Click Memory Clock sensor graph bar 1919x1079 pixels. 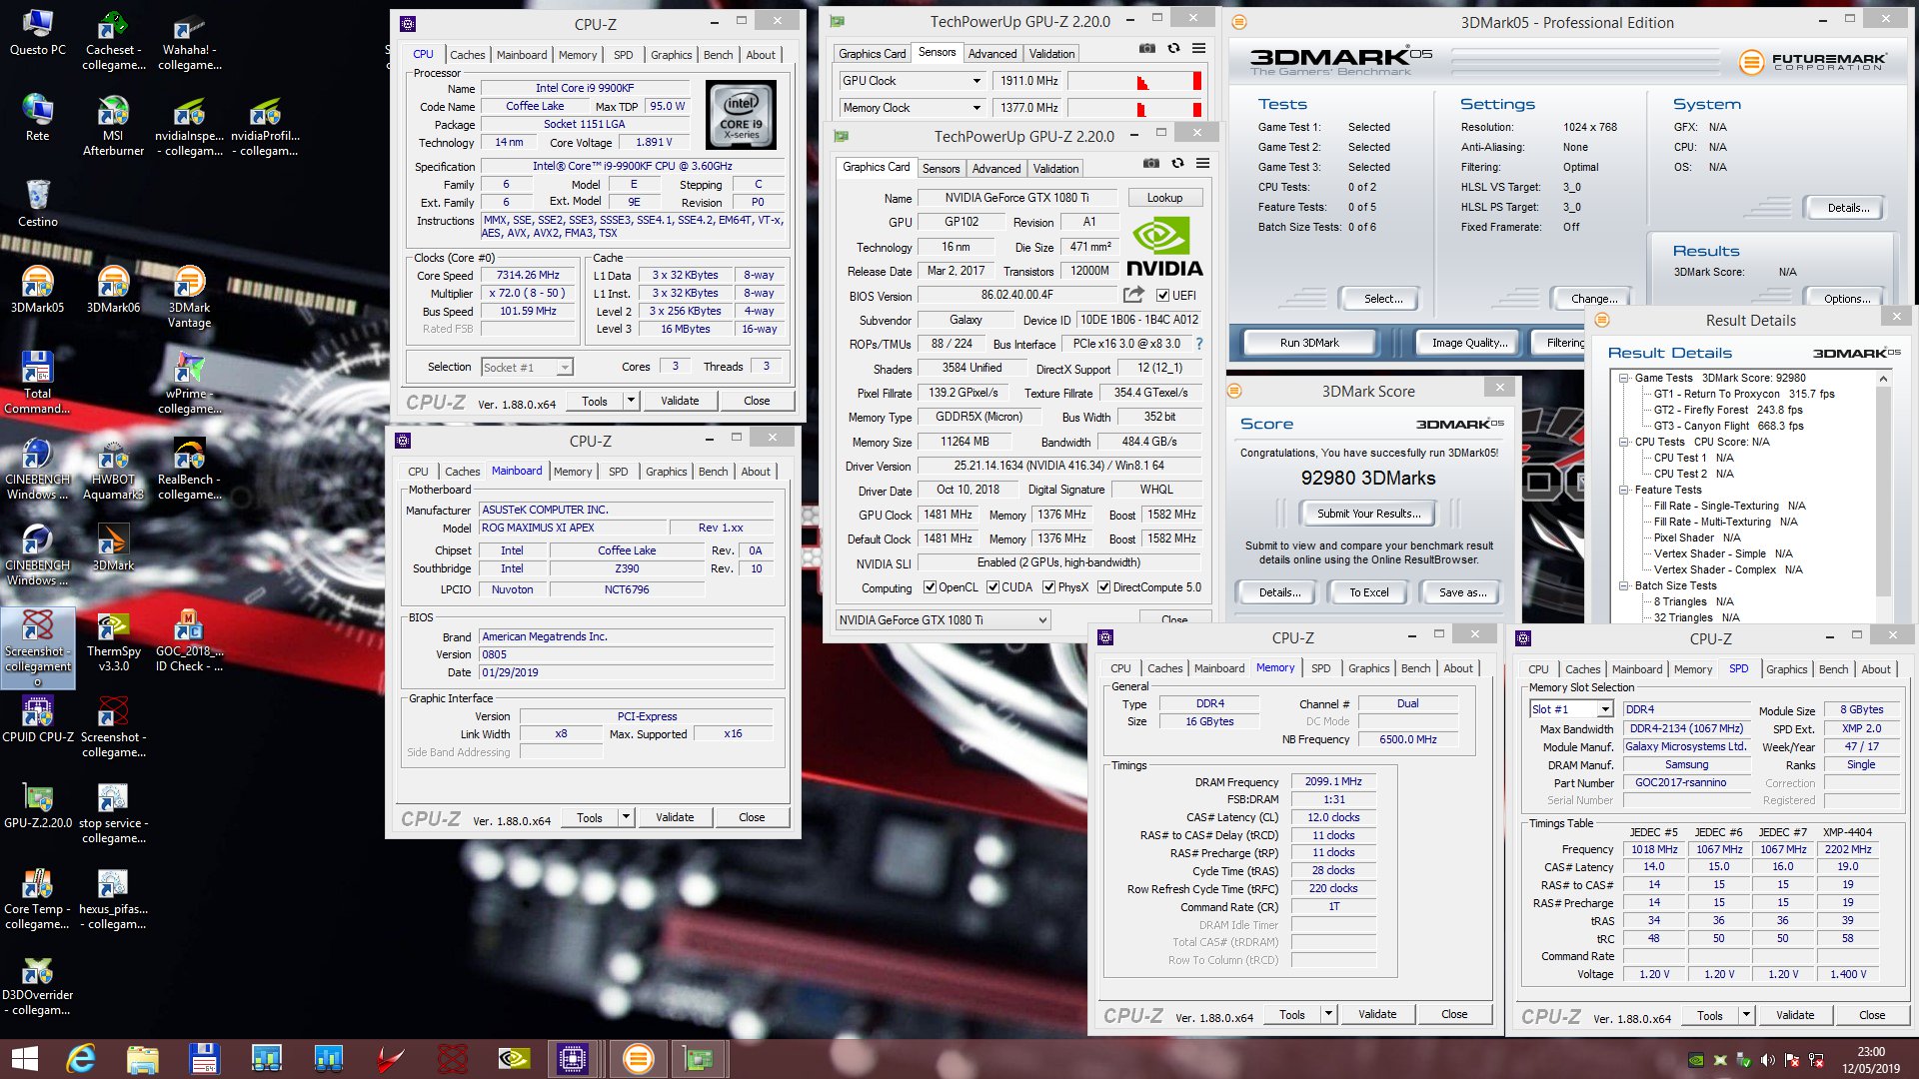pyautogui.click(x=1133, y=108)
